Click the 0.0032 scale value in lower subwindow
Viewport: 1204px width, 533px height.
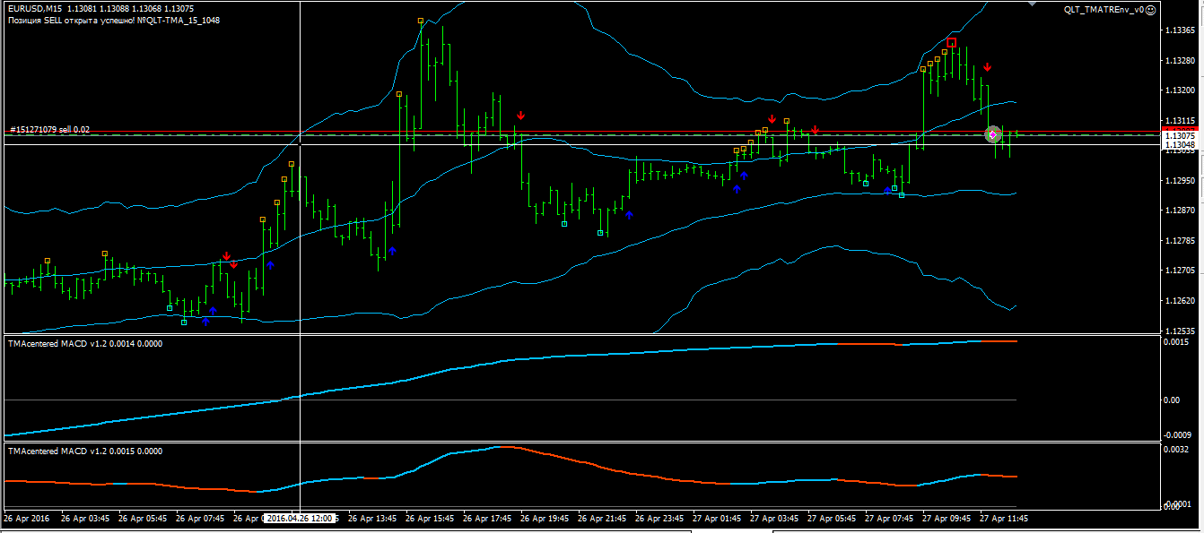pos(1175,451)
